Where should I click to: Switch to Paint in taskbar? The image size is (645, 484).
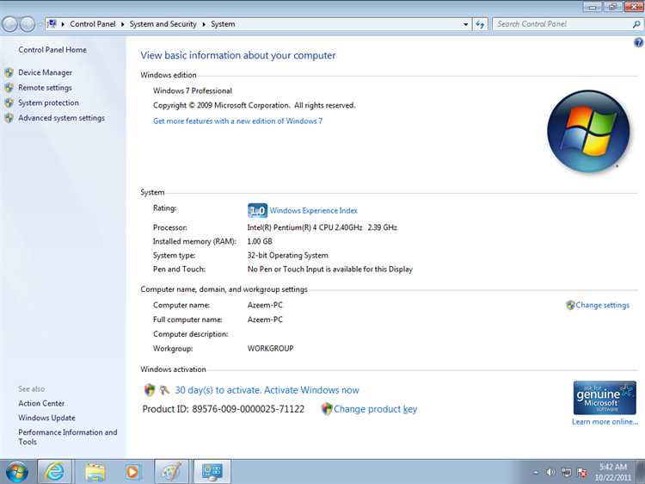pyautogui.click(x=171, y=472)
